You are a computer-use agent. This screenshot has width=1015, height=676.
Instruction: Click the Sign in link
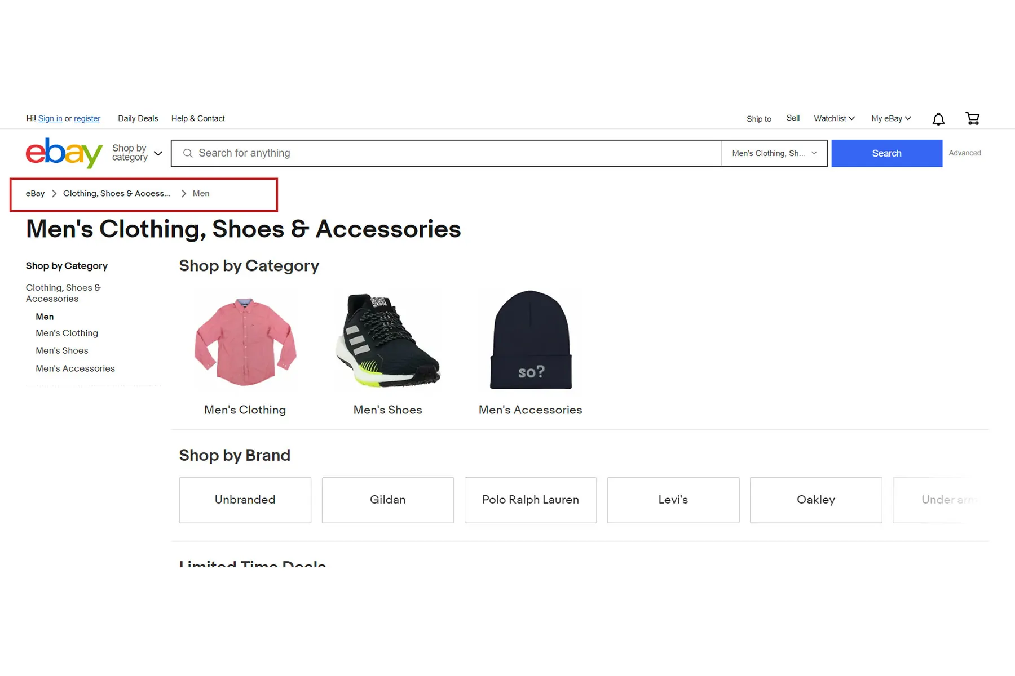[50, 118]
